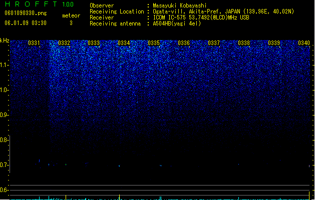Click the 0334 time marker
315x200 pixels.
124,43
